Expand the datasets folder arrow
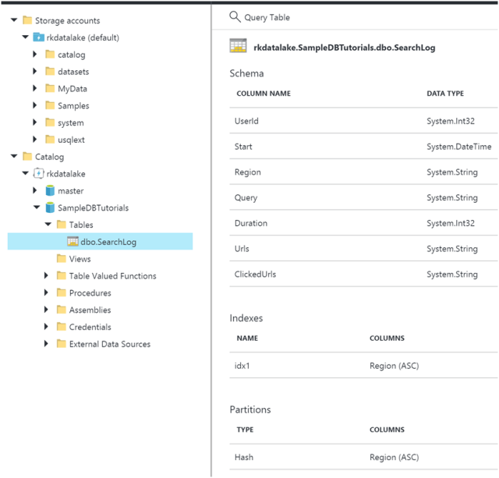 point(35,71)
